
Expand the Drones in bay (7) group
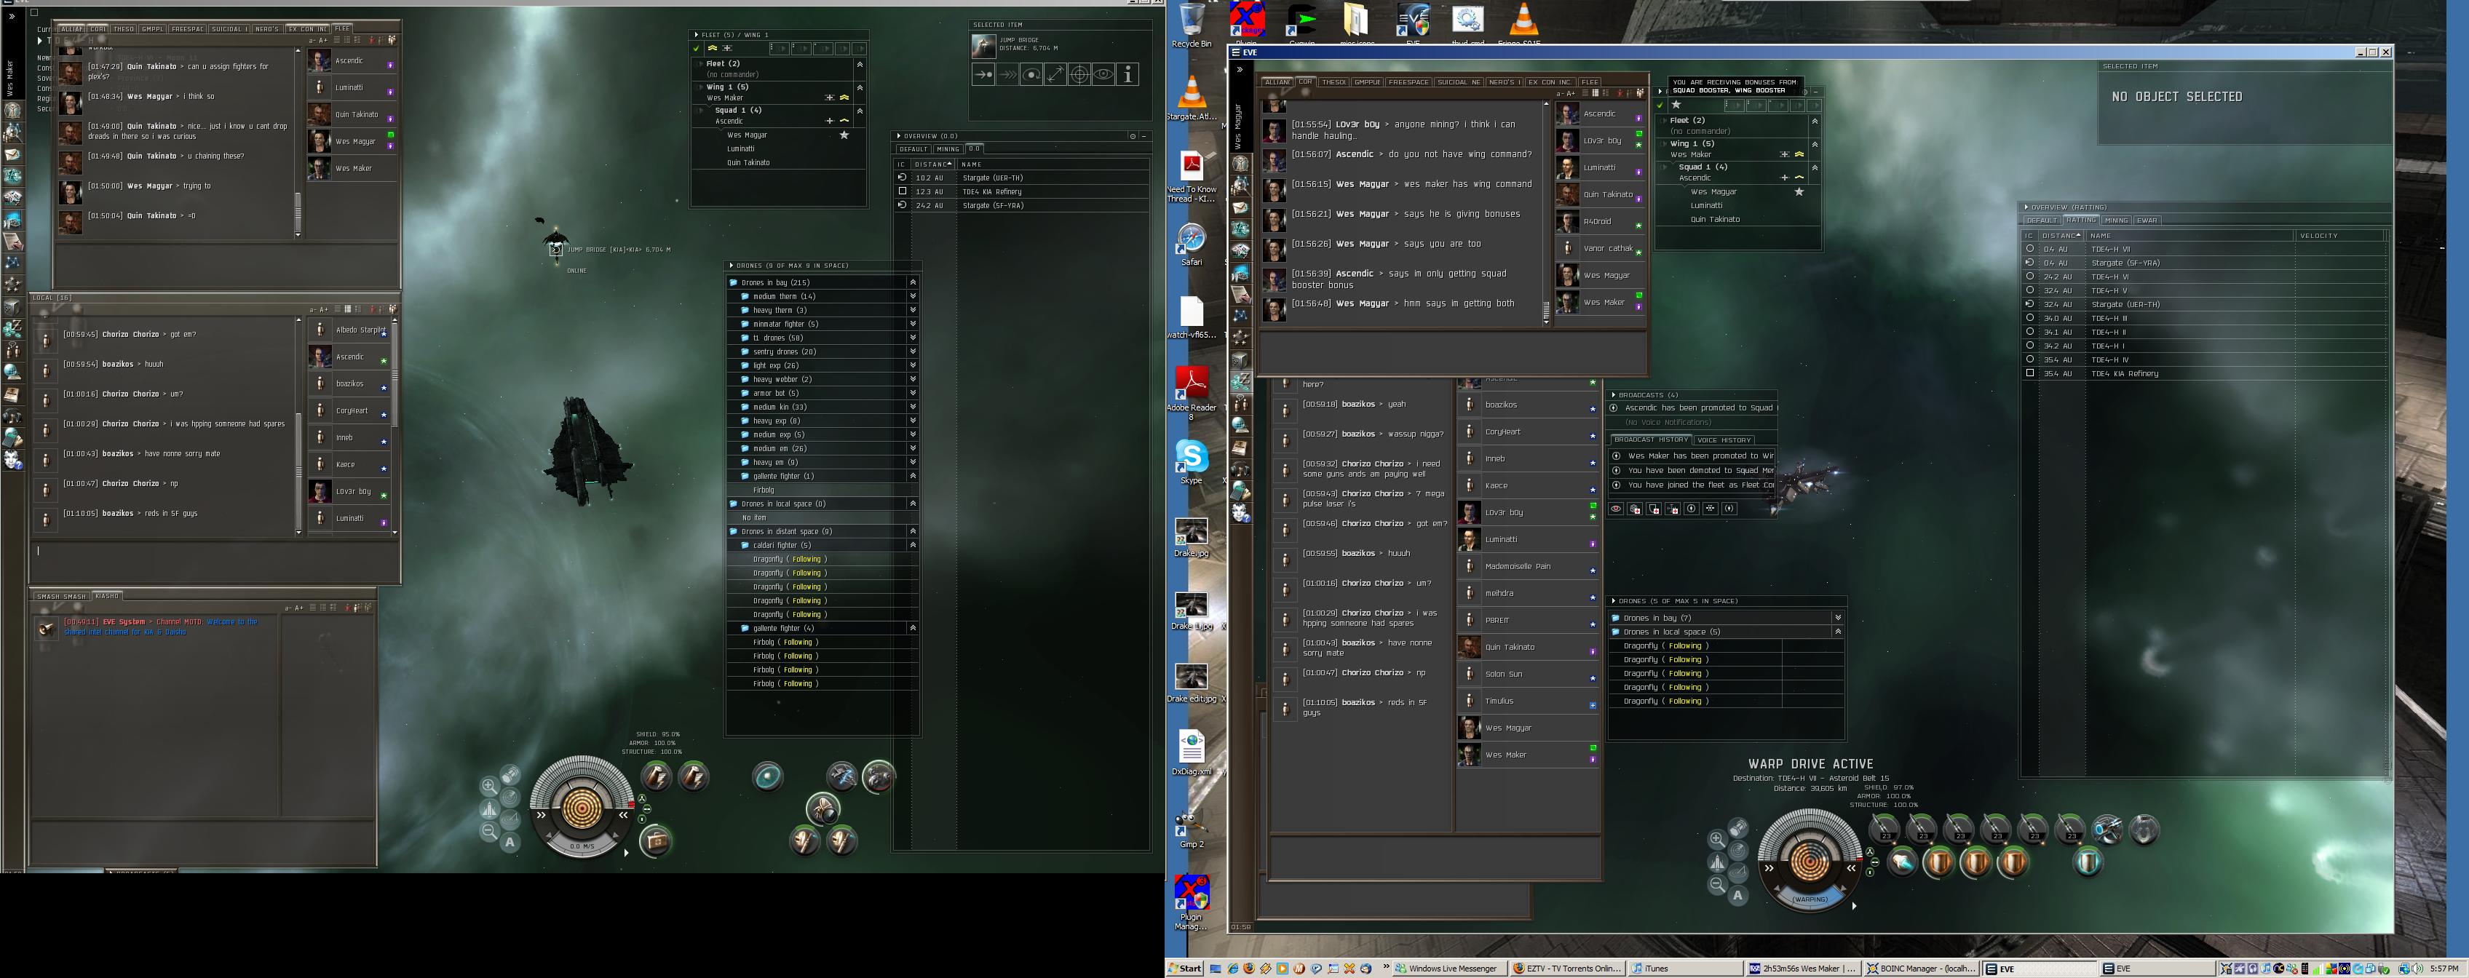1837,618
